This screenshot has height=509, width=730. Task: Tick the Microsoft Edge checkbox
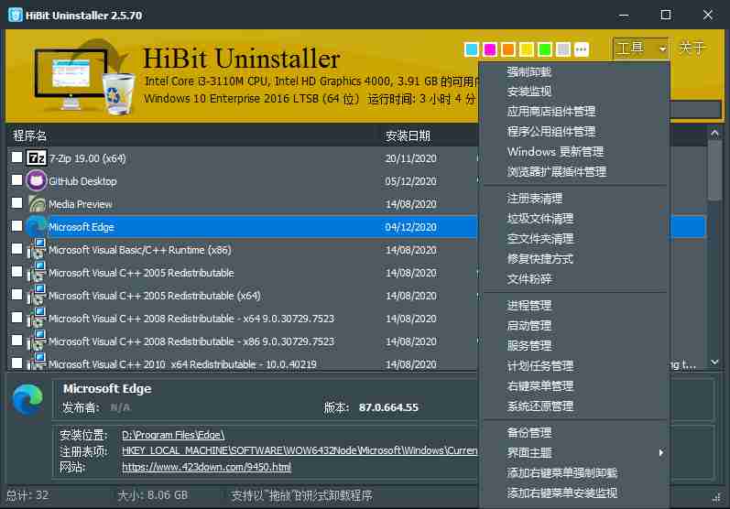16,225
